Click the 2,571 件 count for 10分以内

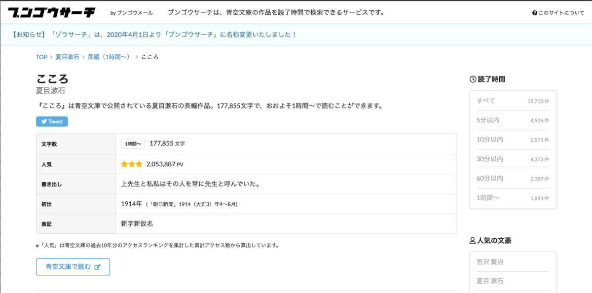tap(540, 140)
